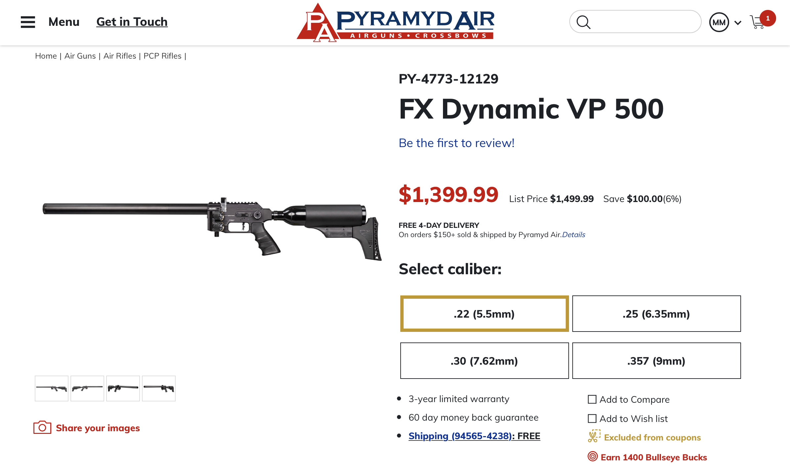Viewport: 790px width, 466px height.
Task: Select the .25 (6.35mm) caliber option
Action: tap(656, 314)
